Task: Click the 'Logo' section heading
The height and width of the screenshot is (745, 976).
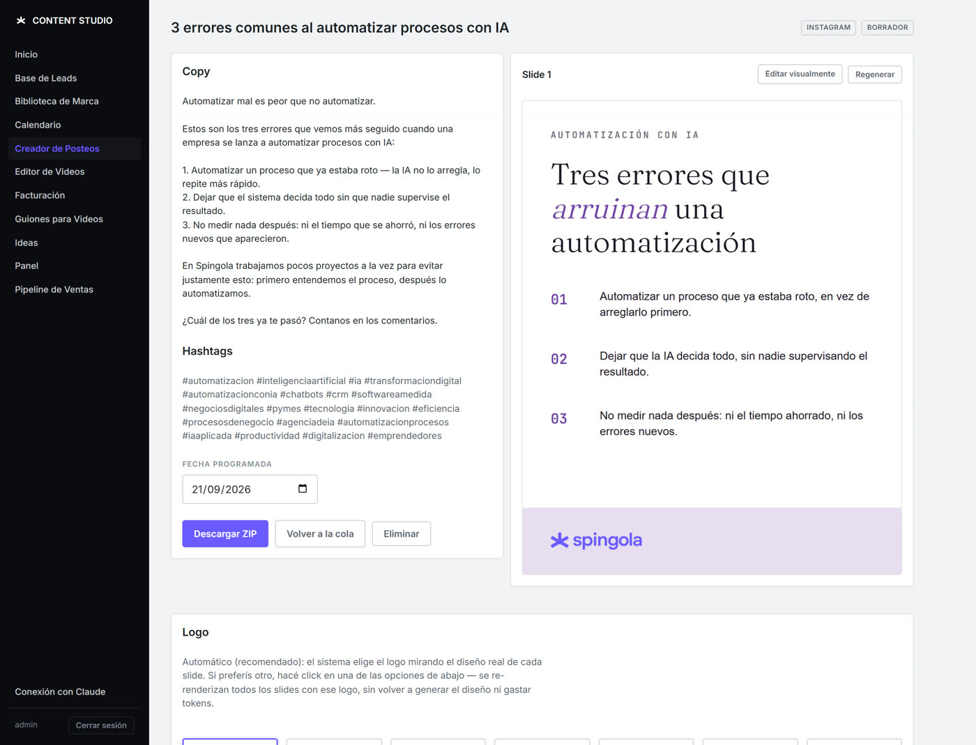Action: [x=195, y=632]
